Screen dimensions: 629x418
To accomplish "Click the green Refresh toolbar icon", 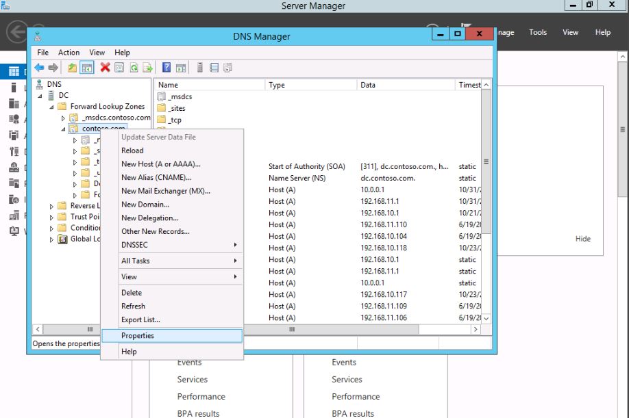I will (x=134, y=68).
